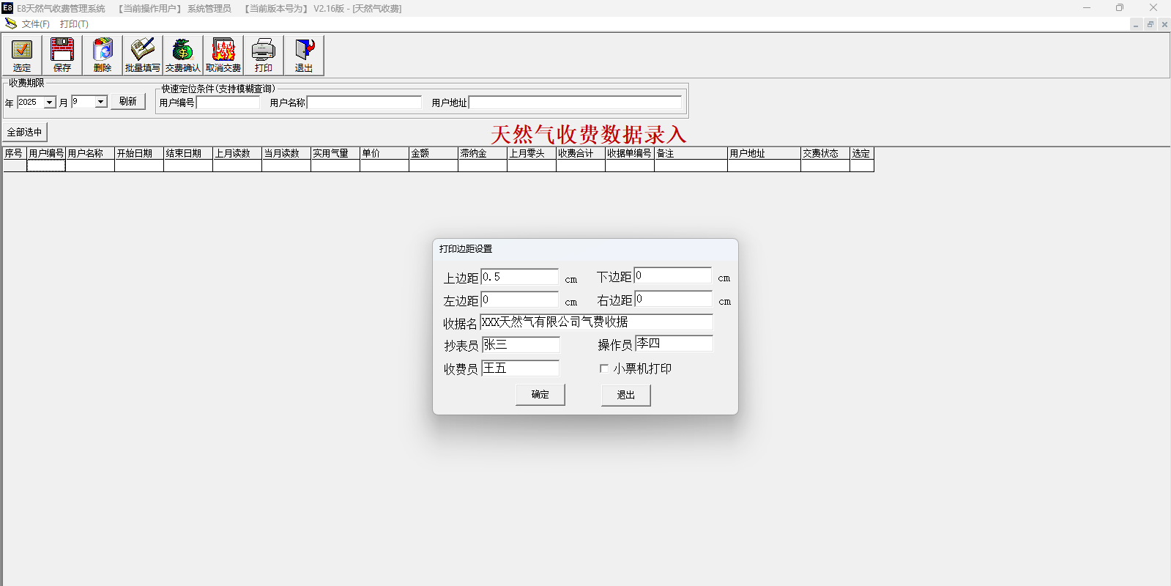Image resolution: width=1171 pixels, height=586 pixels.
Task: Open the 打印(T) menu
Action: point(74,24)
